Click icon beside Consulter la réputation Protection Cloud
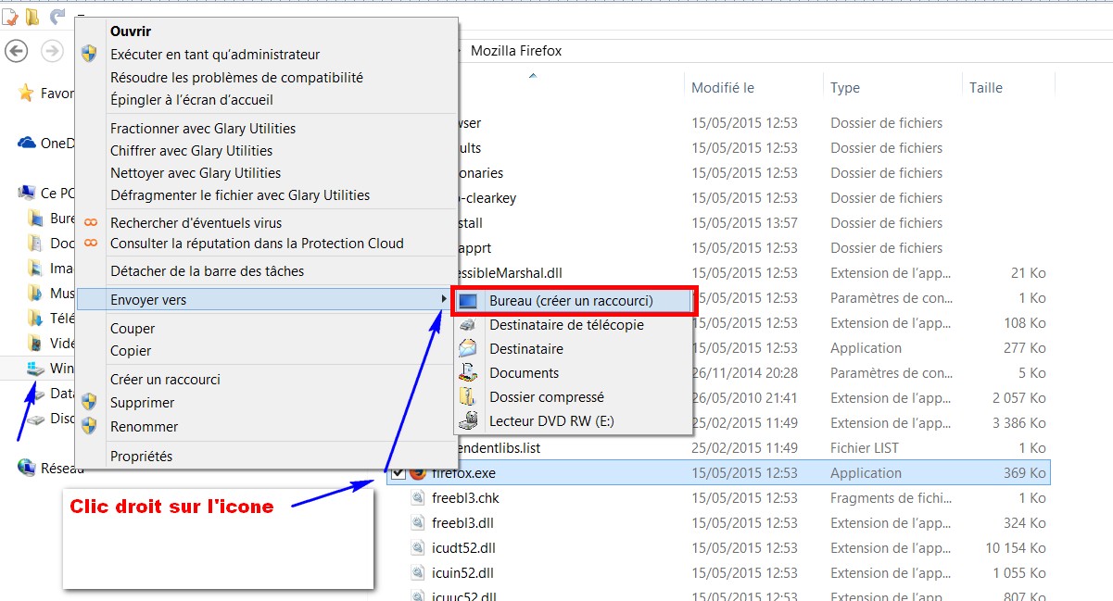The image size is (1113, 601). [90, 244]
